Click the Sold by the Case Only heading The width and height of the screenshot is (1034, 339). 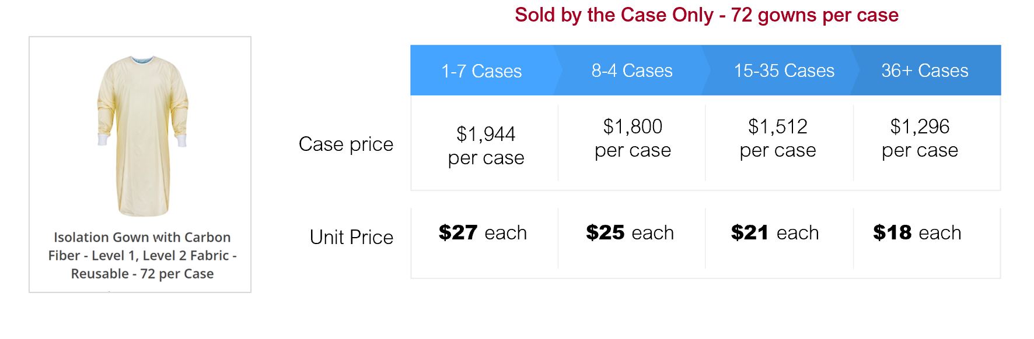pyautogui.click(x=706, y=15)
